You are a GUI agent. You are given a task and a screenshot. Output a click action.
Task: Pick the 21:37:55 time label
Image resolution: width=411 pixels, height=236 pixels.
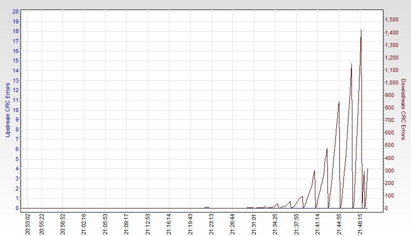tap(297, 224)
